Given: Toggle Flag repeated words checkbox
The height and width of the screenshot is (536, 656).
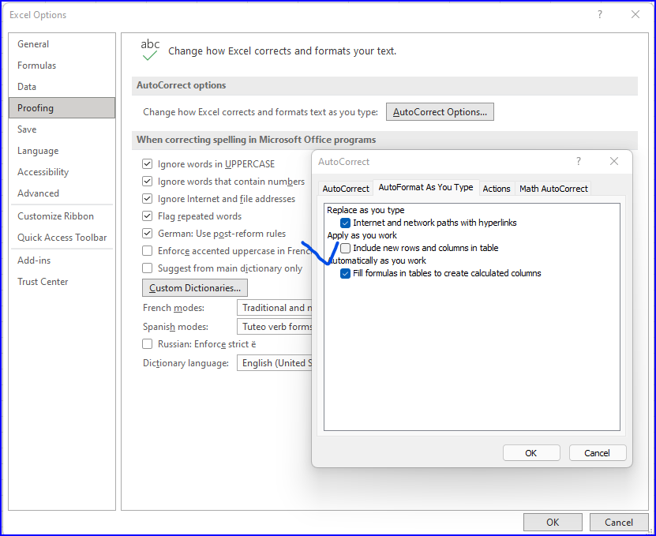Looking at the screenshot, I should [x=148, y=216].
